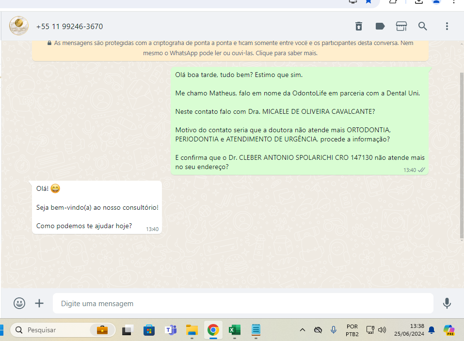Switch to Excel in the taskbar

234,330
